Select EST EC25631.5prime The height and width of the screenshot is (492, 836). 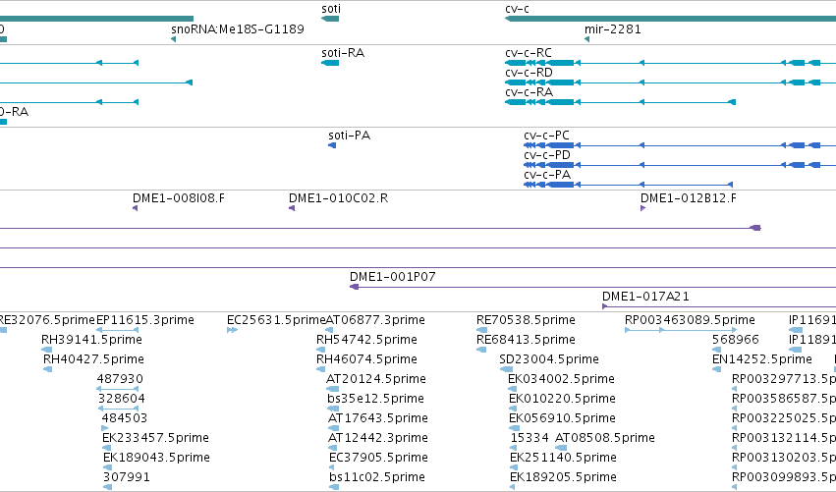[x=276, y=320]
